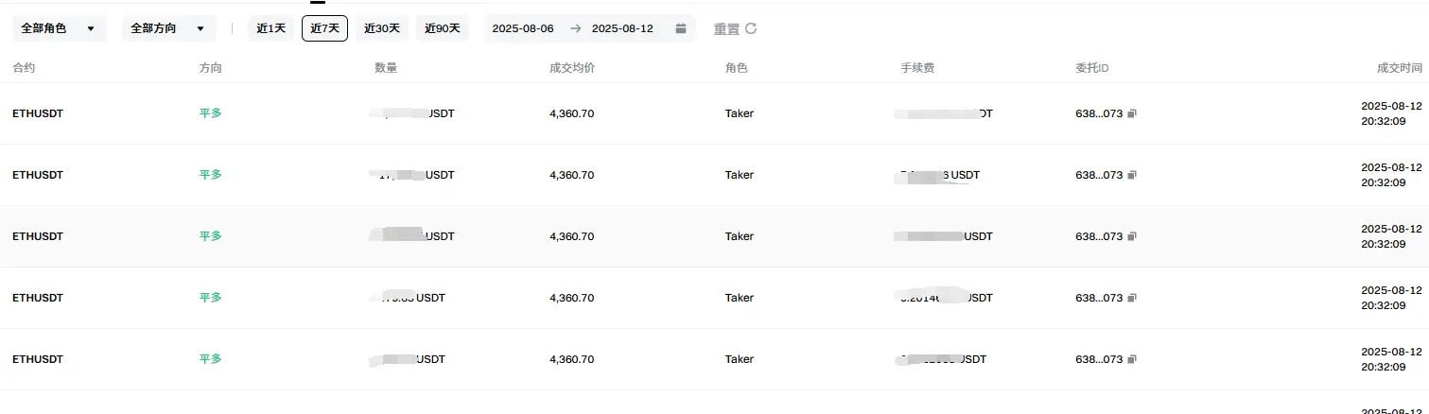Select the 近1天 time filter
The width and height of the screenshot is (1429, 414).
[x=271, y=28]
